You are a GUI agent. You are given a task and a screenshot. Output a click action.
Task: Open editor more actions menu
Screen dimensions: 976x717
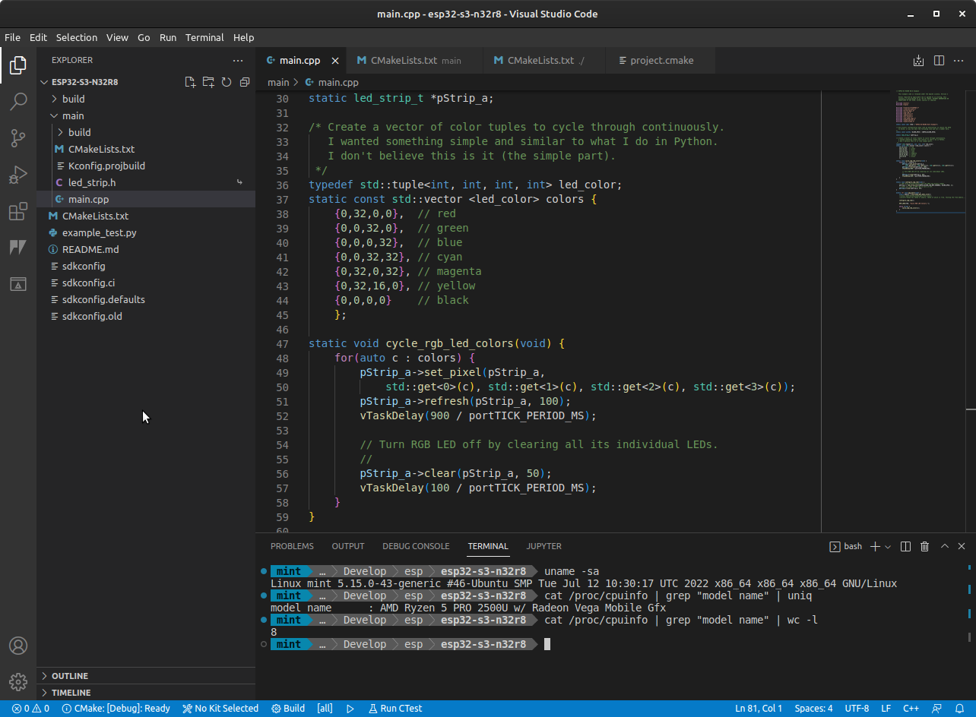coord(959,60)
